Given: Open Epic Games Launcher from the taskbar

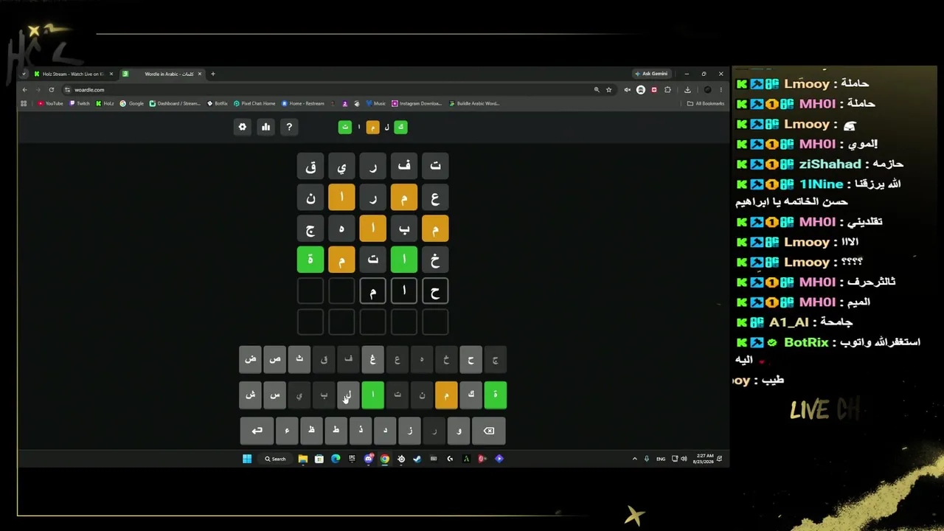Looking at the screenshot, I should coord(352,459).
